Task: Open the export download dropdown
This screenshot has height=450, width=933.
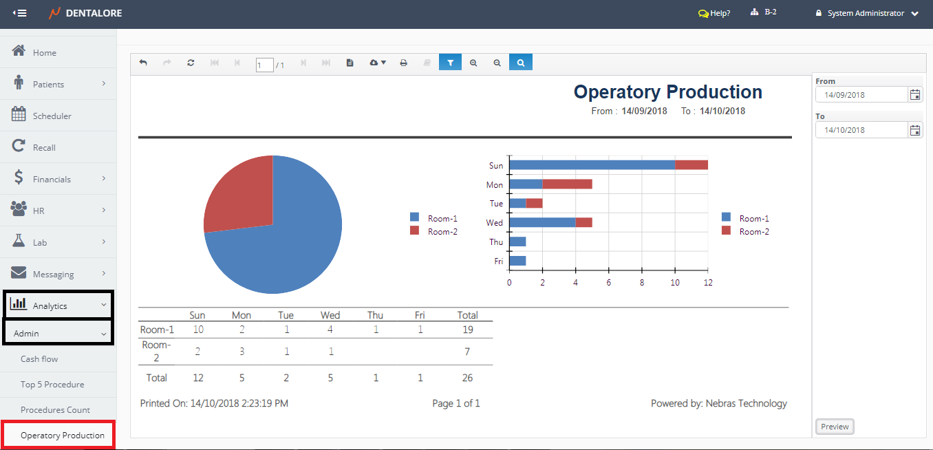Action: (x=377, y=63)
